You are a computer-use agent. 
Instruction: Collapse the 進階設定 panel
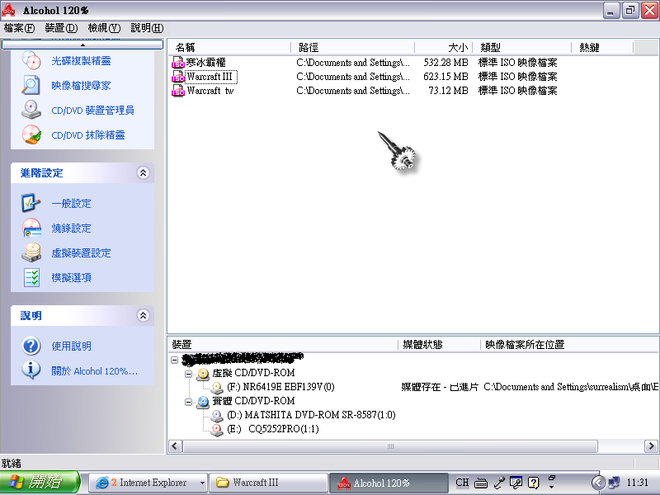coord(143,172)
